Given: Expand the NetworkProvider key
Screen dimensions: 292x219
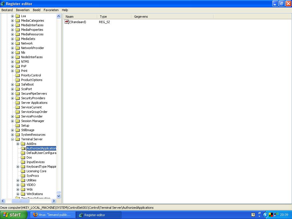Looking at the screenshot, I should click(x=12, y=48).
